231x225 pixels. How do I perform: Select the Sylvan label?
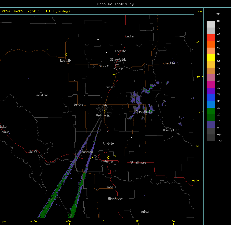[x=105, y=65]
